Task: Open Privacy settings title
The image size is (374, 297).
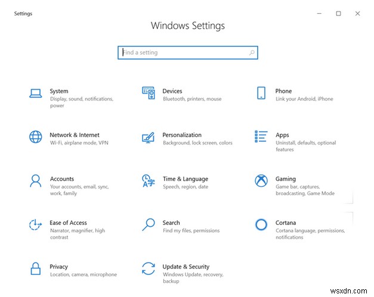Action: coord(58,267)
